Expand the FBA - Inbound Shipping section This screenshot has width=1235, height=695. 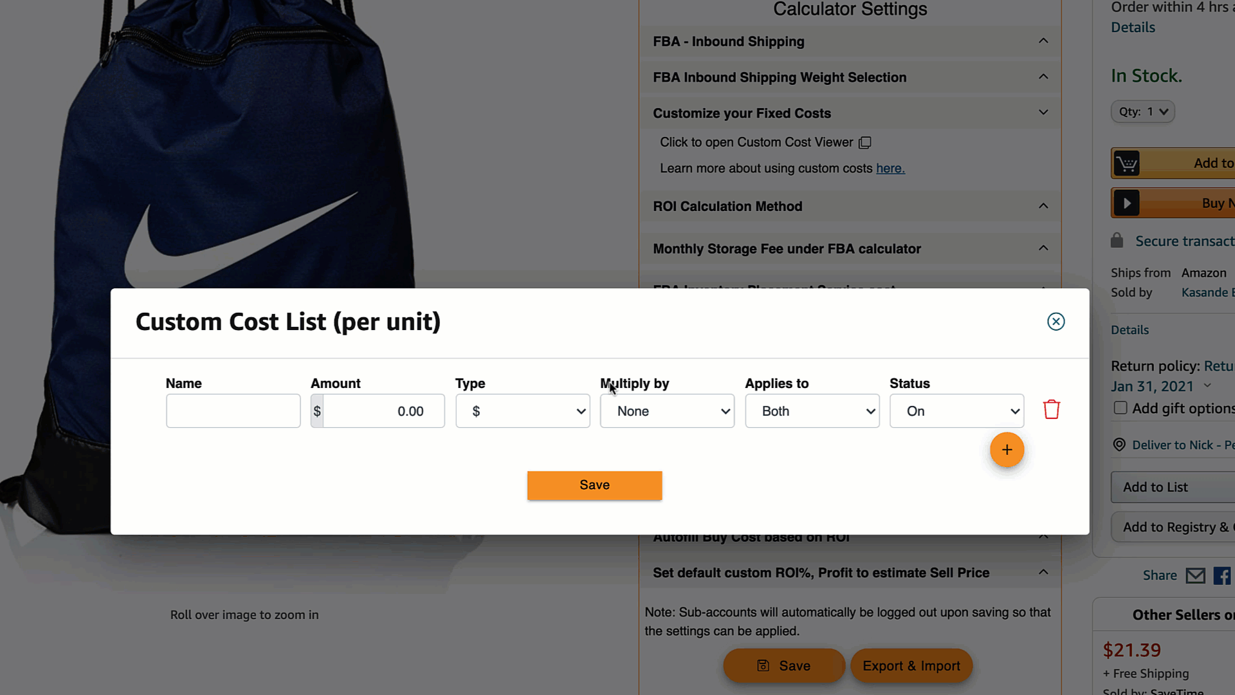coord(1043,41)
